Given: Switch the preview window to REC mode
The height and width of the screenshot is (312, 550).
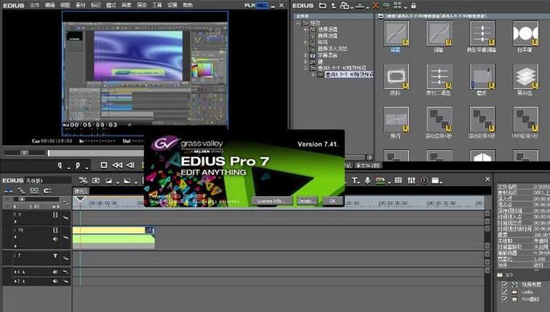Looking at the screenshot, I should click(x=262, y=5).
